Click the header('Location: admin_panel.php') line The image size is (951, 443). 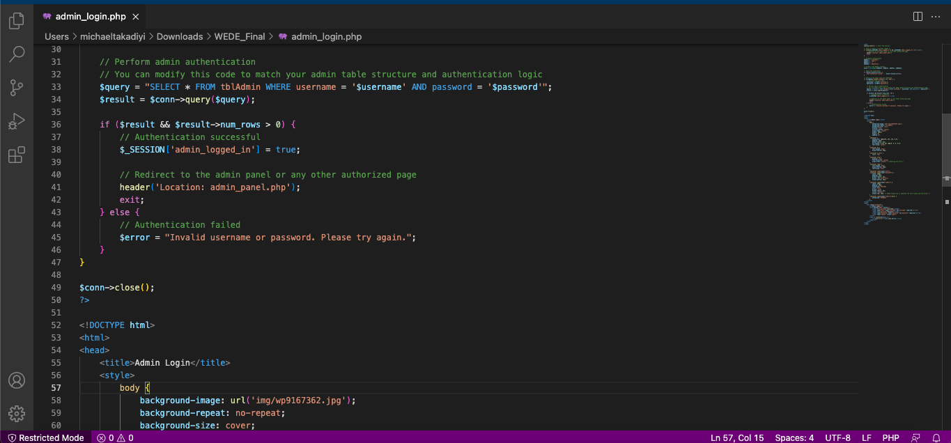coord(210,187)
